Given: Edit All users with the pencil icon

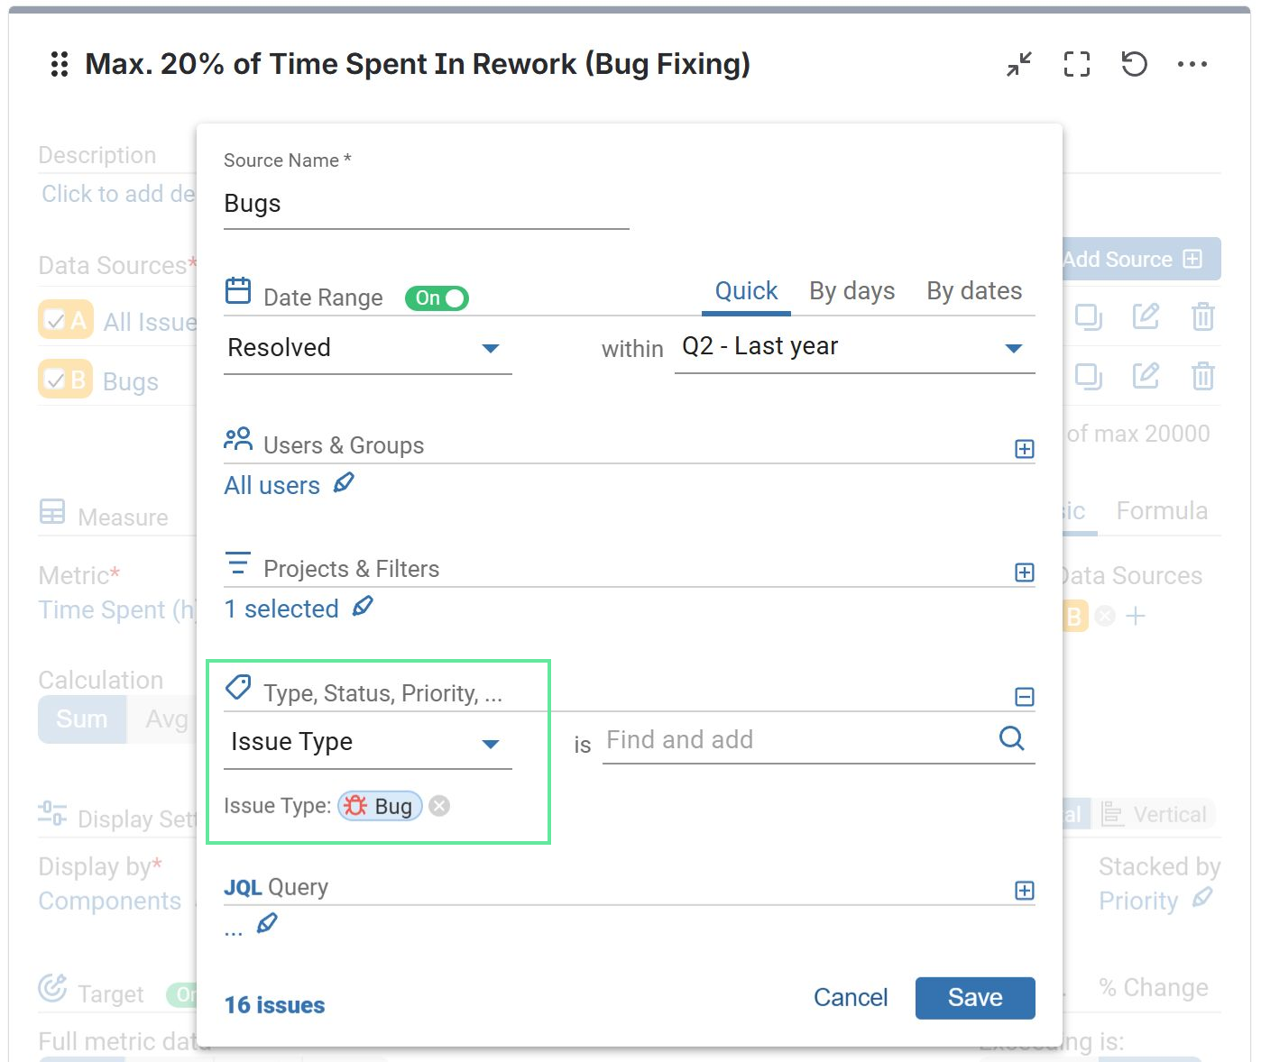Looking at the screenshot, I should 344,484.
